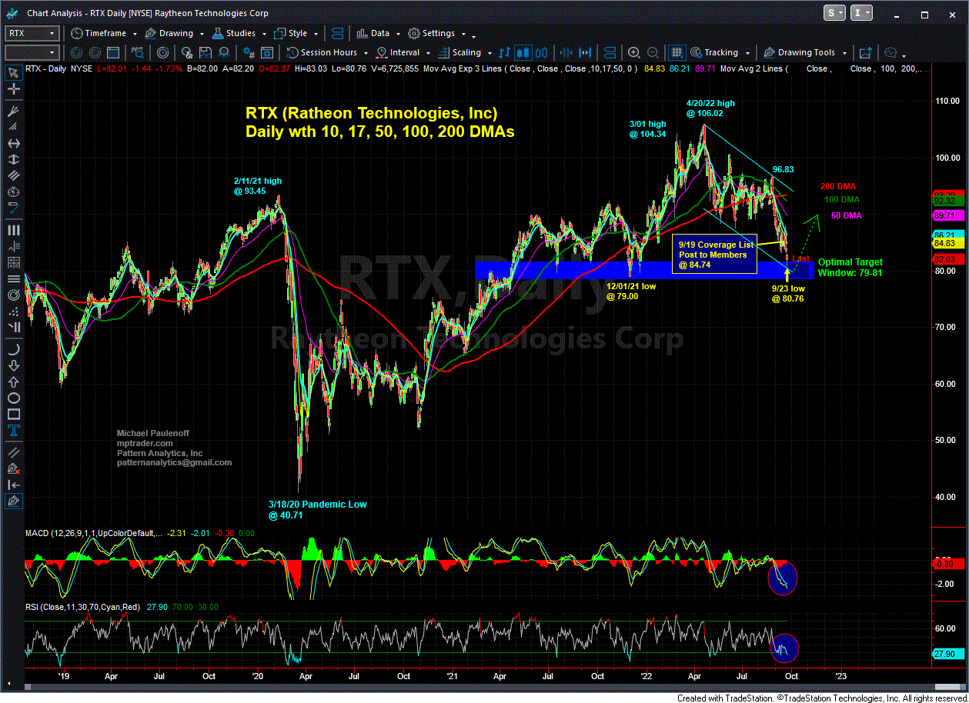Select the rectangle drawing tool
The width and height of the screenshot is (969, 703).
click(x=13, y=414)
